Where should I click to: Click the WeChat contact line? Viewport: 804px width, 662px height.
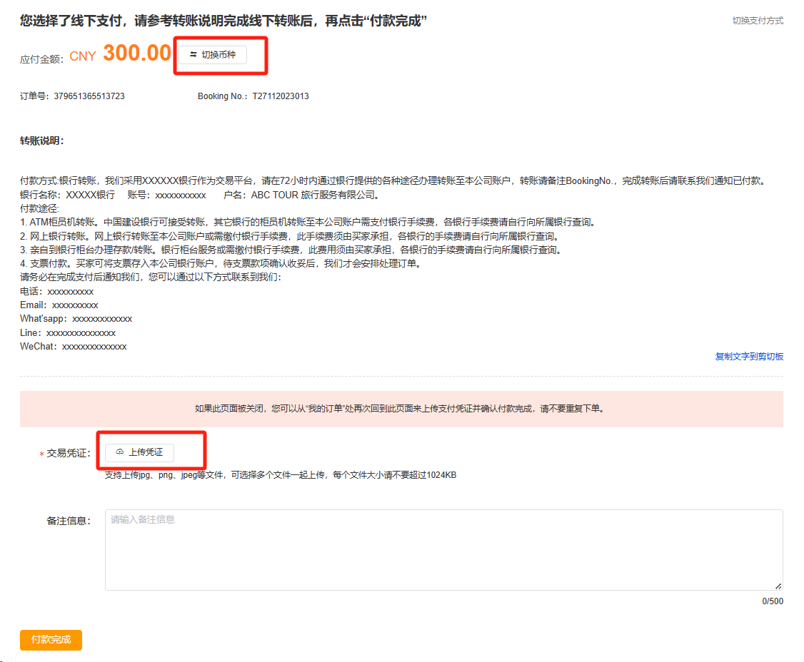click(x=74, y=347)
